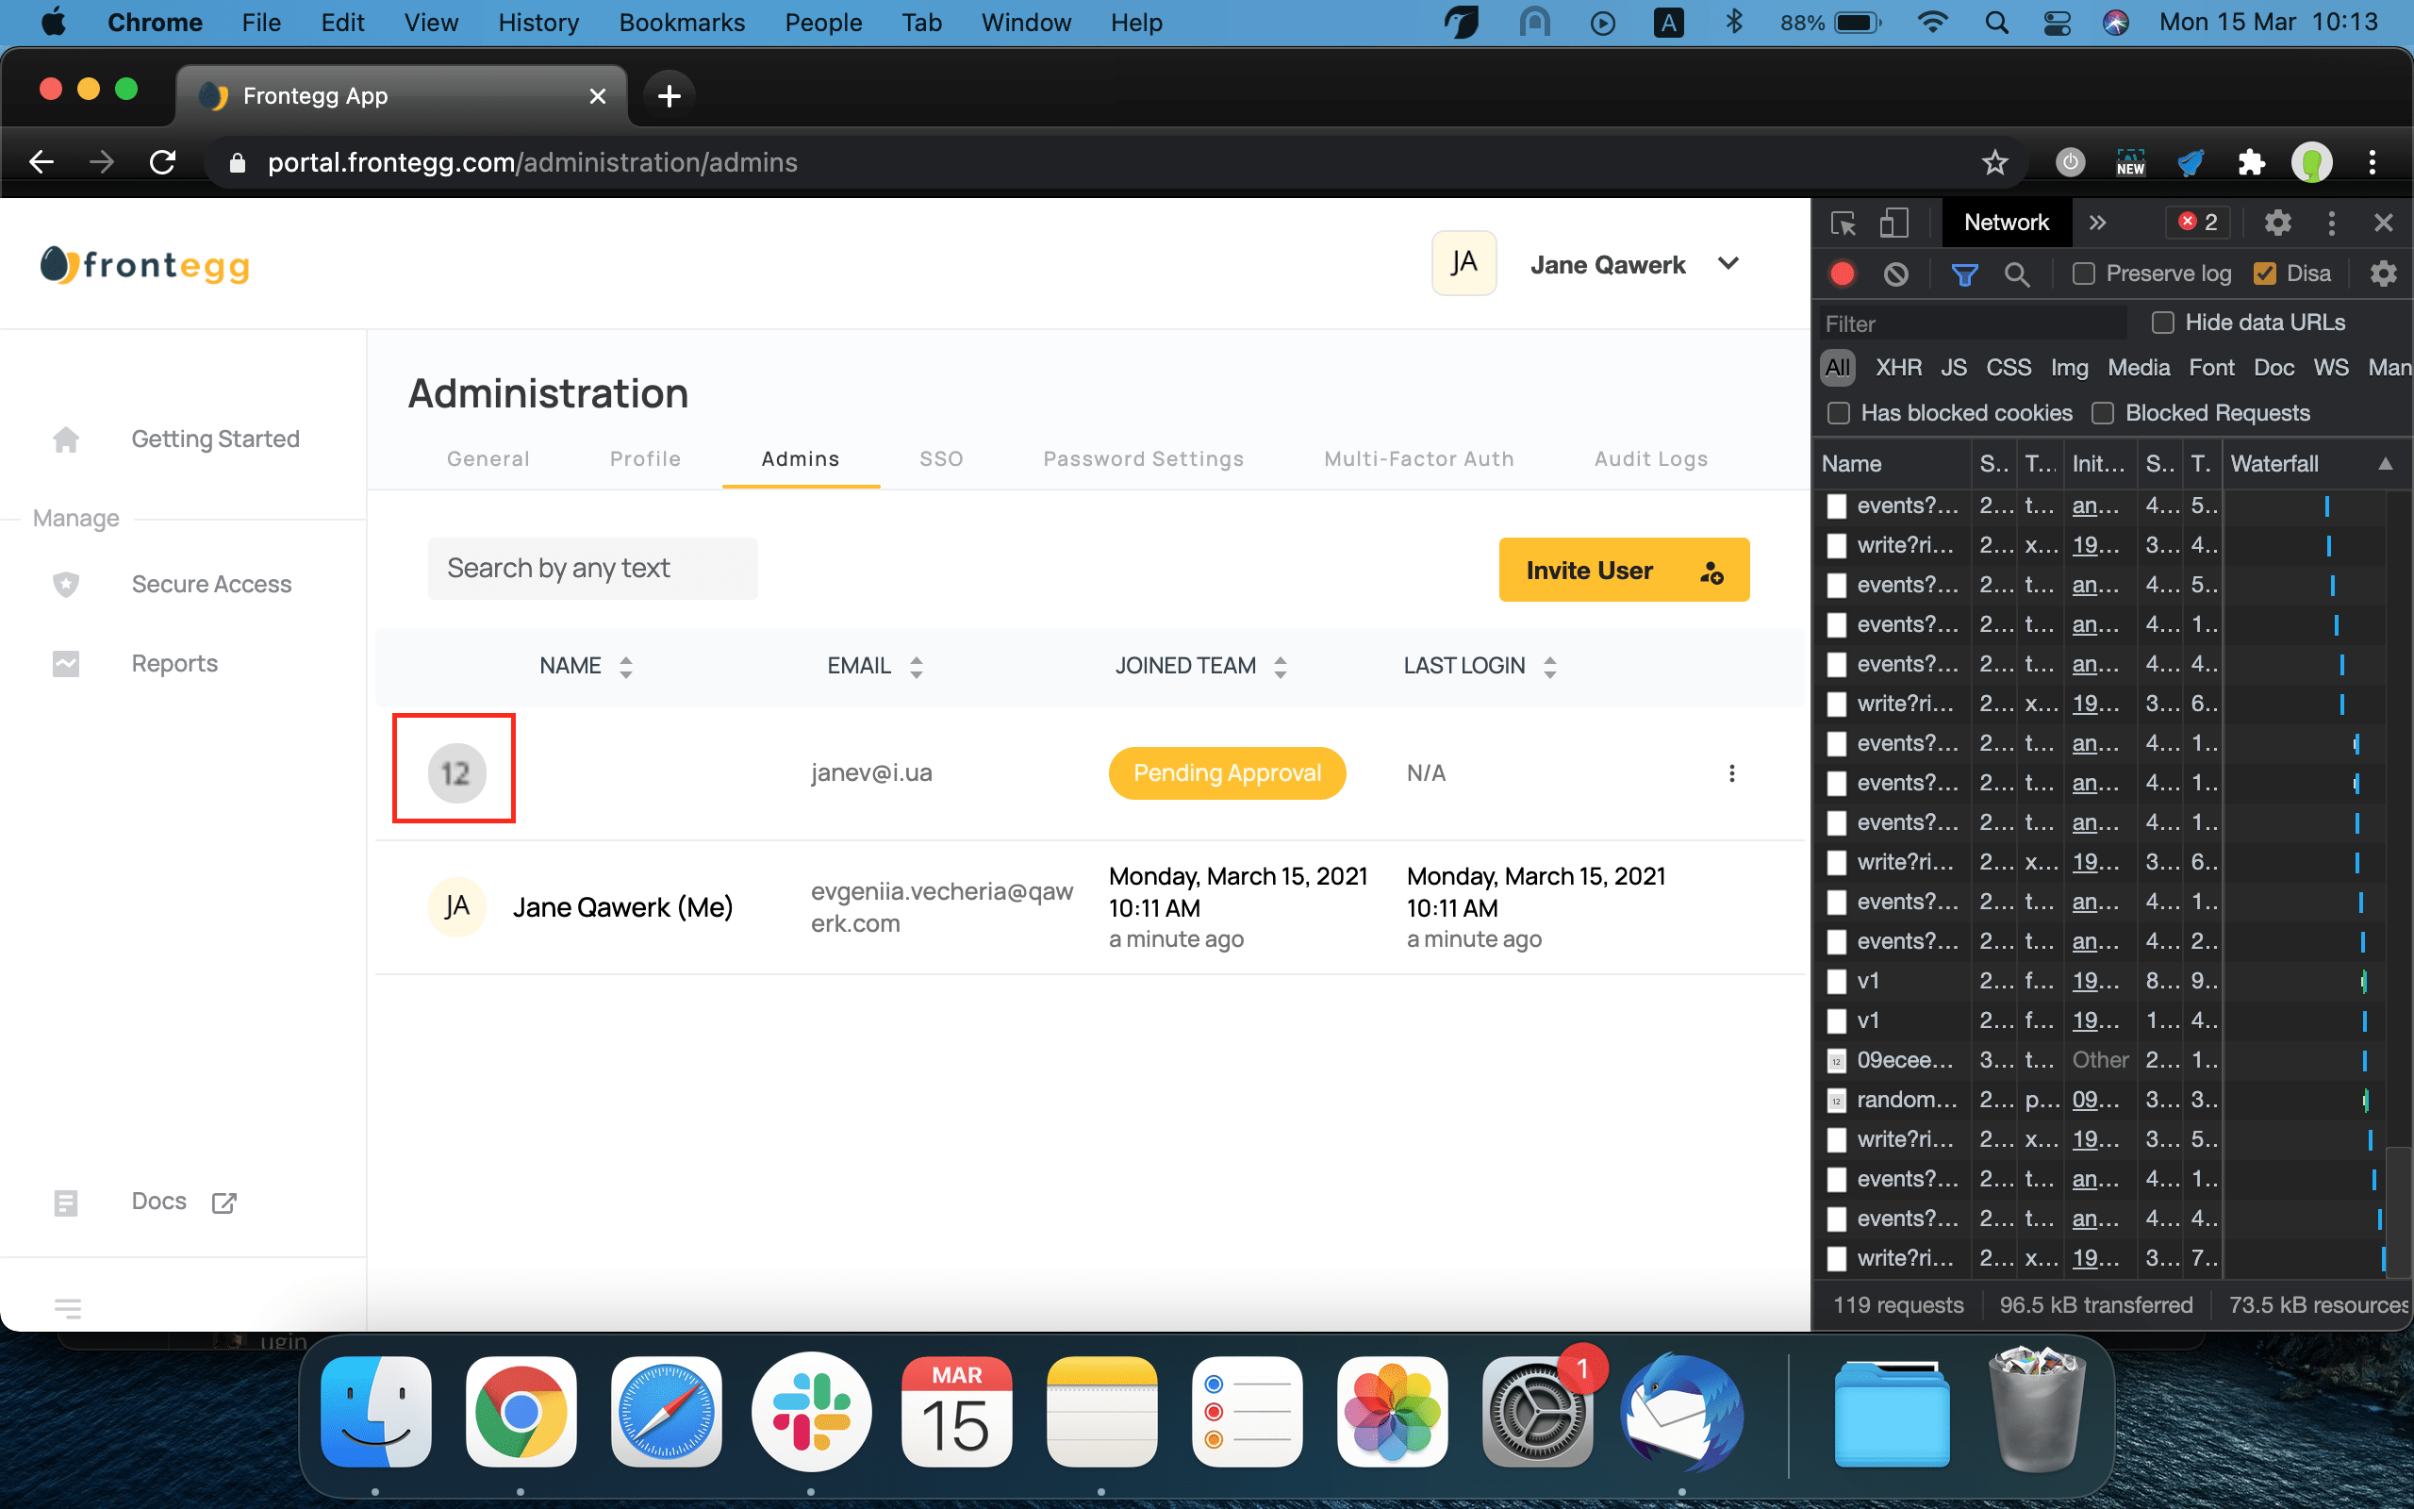Clear the network log
The height and width of the screenshot is (1509, 2414).
tap(1896, 274)
